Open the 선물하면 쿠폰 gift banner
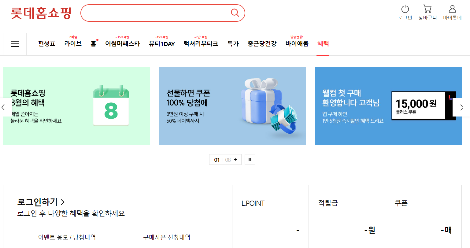Image resolution: width=470 pixels, height=248 pixels. pos(232,106)
